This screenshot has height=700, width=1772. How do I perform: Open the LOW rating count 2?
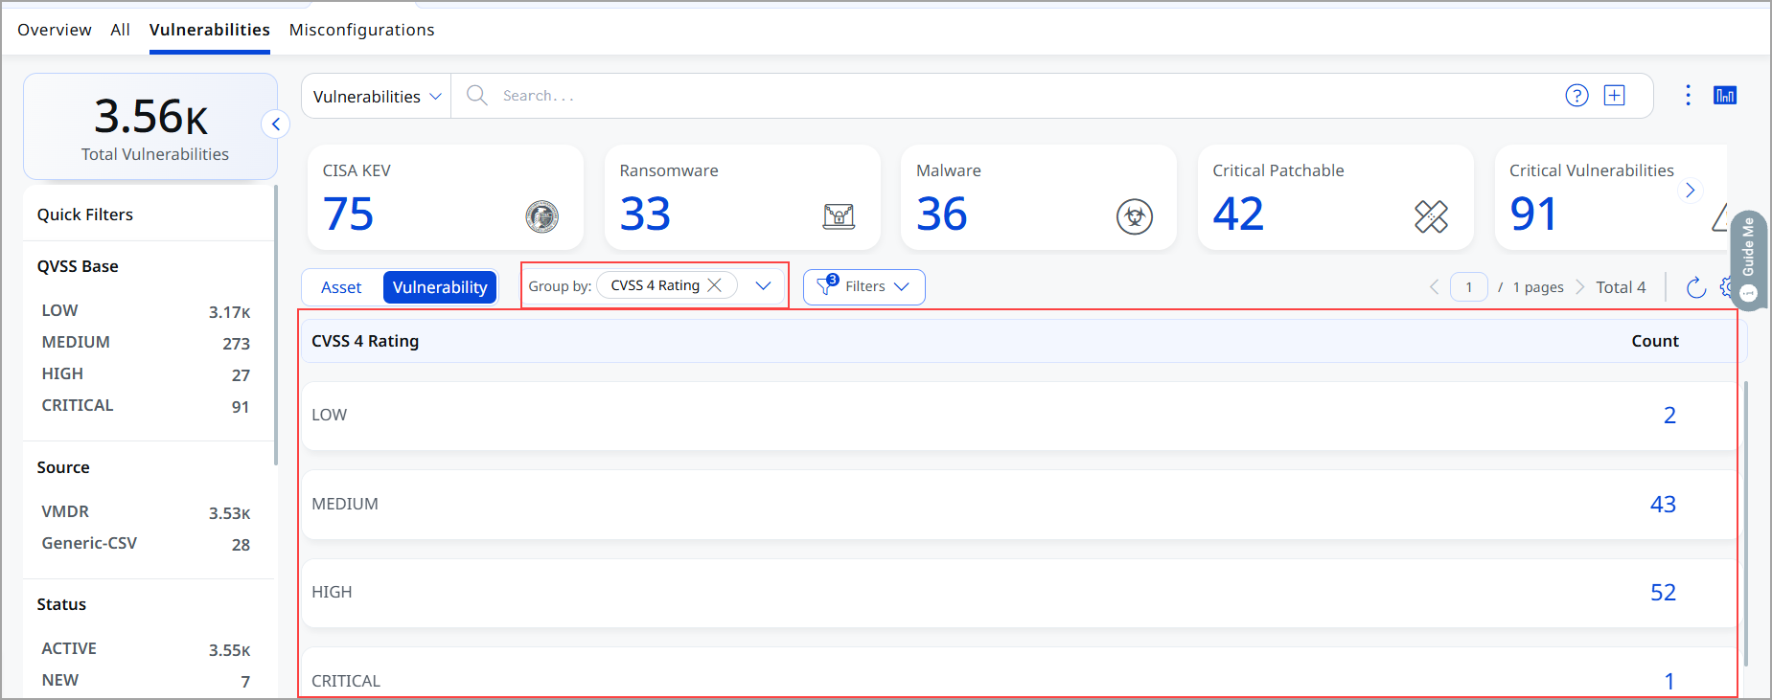click(x=1669, y=415)
